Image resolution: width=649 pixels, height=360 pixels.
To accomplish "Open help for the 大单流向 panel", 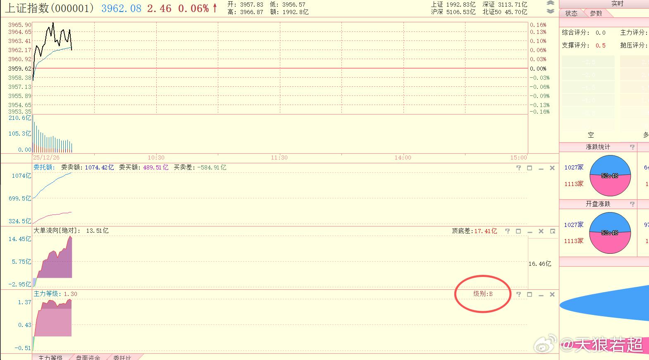I will click(507, 231).
